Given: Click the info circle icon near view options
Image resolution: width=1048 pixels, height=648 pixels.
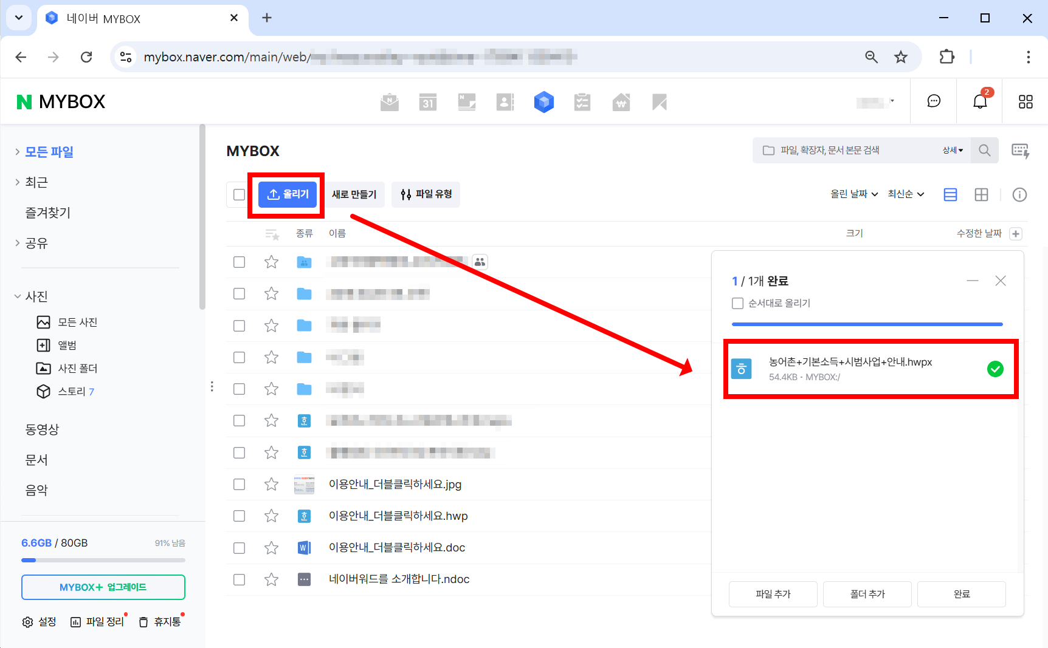Looking at the screenshot, I should click(x=1019, y=194).
